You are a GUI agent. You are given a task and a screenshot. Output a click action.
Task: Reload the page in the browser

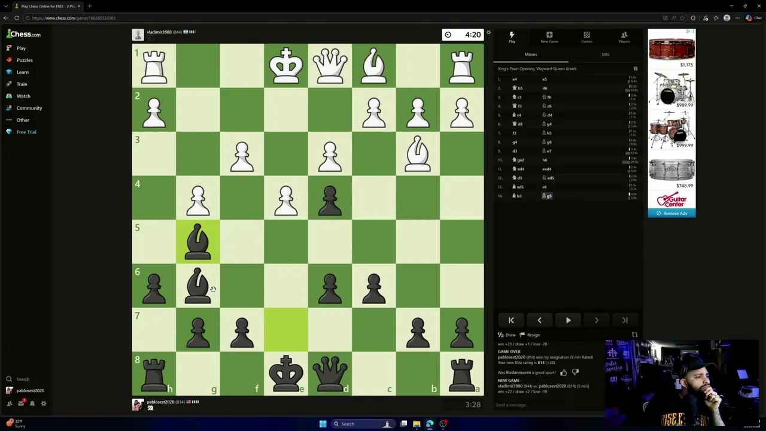(x=16, y=18)
